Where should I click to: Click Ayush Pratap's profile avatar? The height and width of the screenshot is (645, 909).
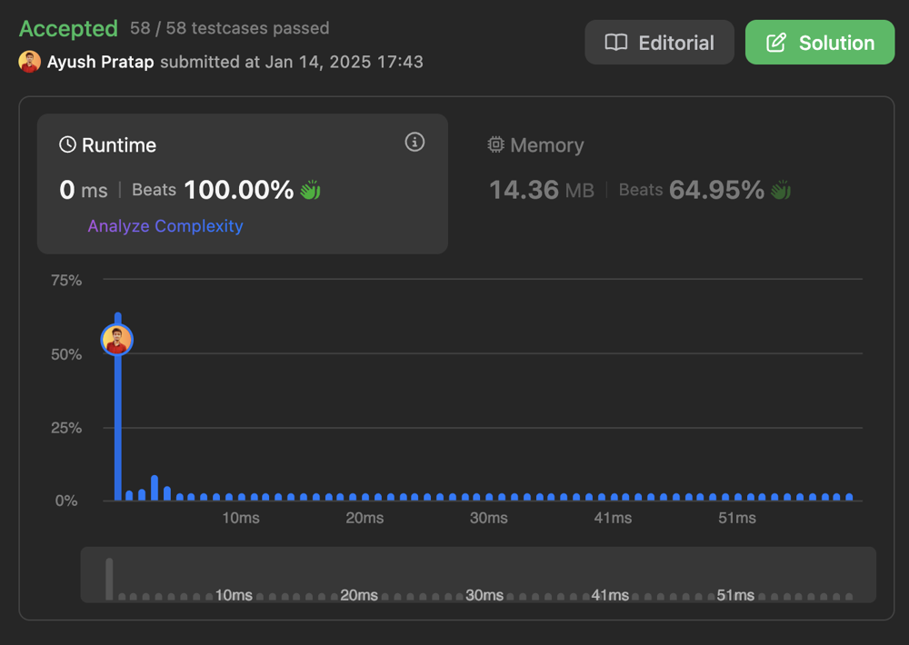[x=30, y=62]
